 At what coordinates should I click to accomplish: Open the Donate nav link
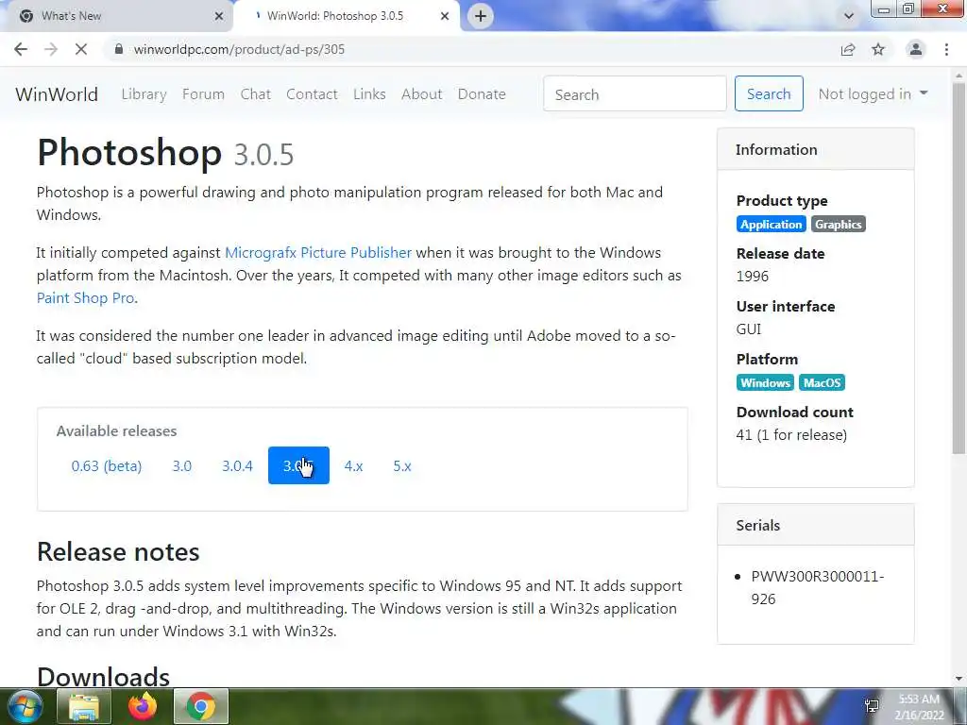(x=482, y=94)
